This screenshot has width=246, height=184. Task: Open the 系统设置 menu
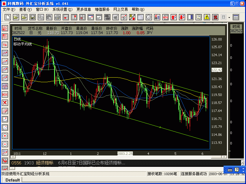click(61, 9)
